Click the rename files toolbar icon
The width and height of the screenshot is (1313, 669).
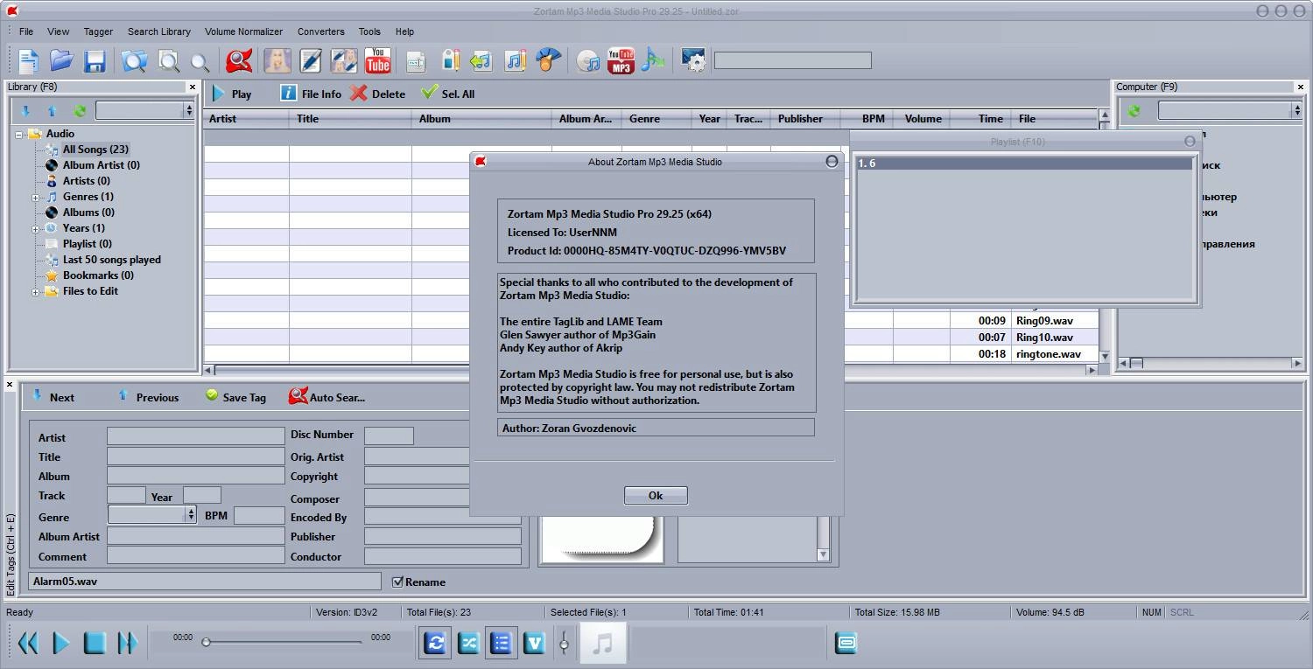point(416,60)
